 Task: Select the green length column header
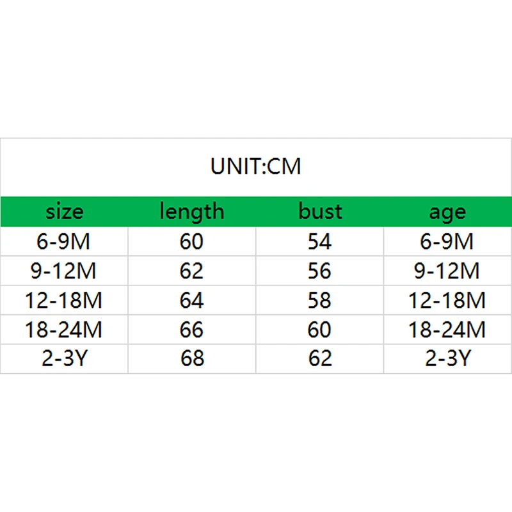192,211
